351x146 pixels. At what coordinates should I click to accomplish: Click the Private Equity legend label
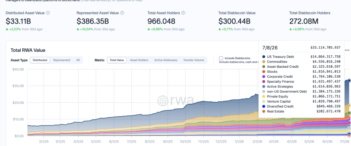point(277,96)
